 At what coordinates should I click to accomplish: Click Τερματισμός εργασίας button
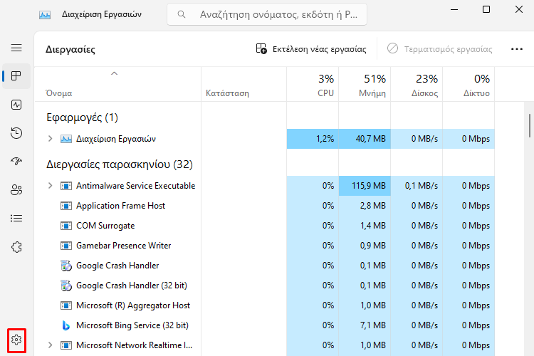pyautogui.click(x=439, y=49)
